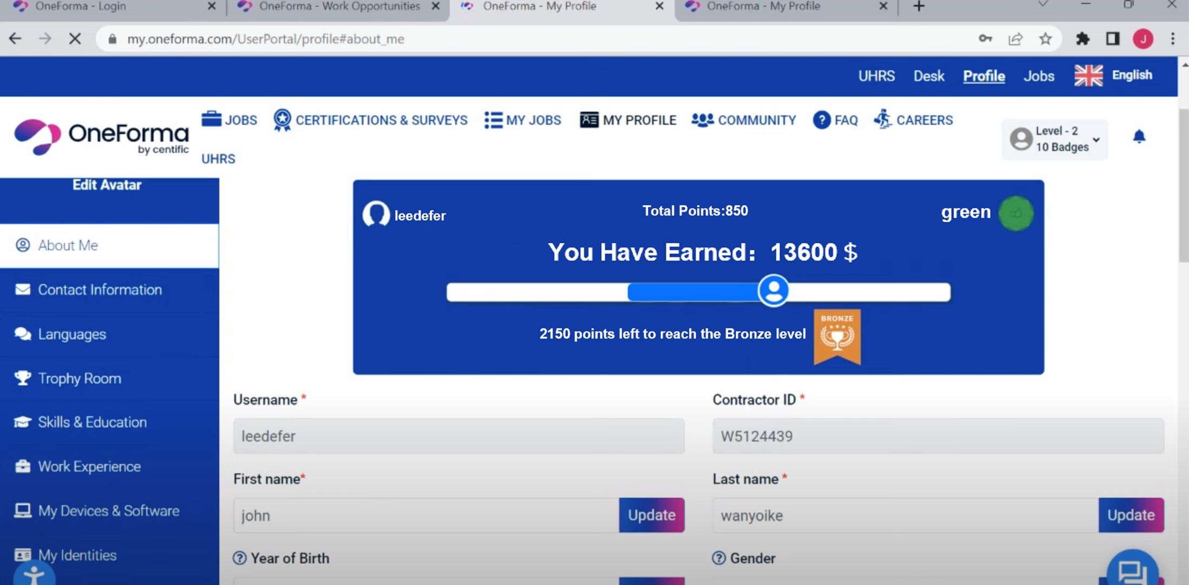Open My Devices & Software section
The image size is (1189, 585).
109,511
